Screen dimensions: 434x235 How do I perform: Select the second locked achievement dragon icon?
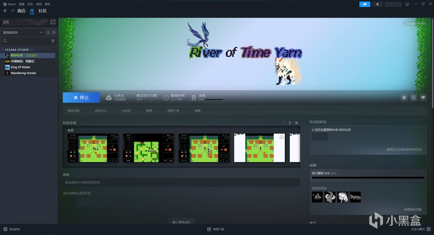[330, 197]
